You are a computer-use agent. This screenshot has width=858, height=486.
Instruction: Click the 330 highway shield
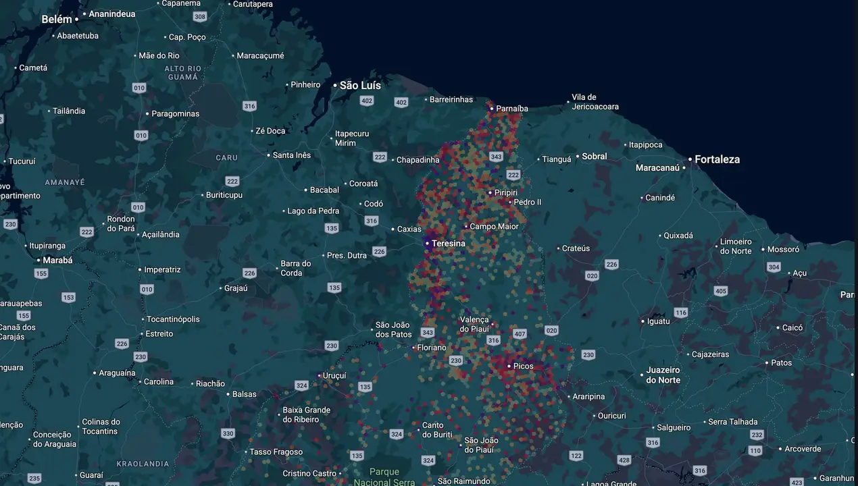tap(228, 434)
